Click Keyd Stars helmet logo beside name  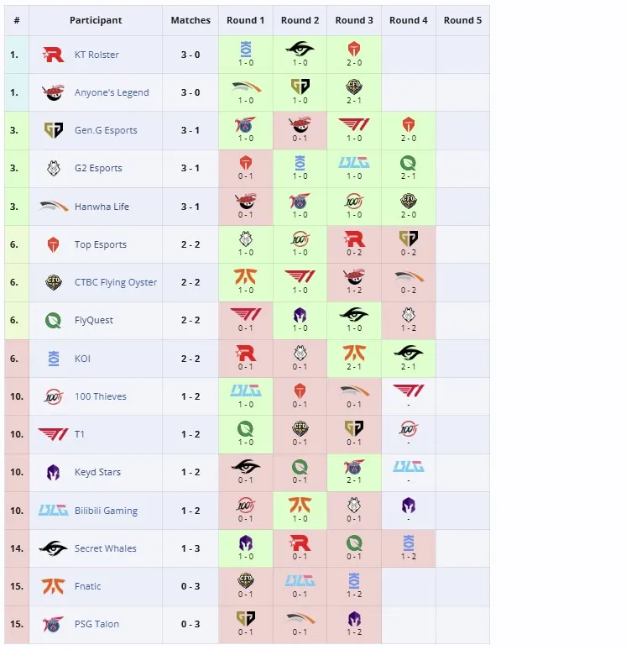[x=53, y=472]
